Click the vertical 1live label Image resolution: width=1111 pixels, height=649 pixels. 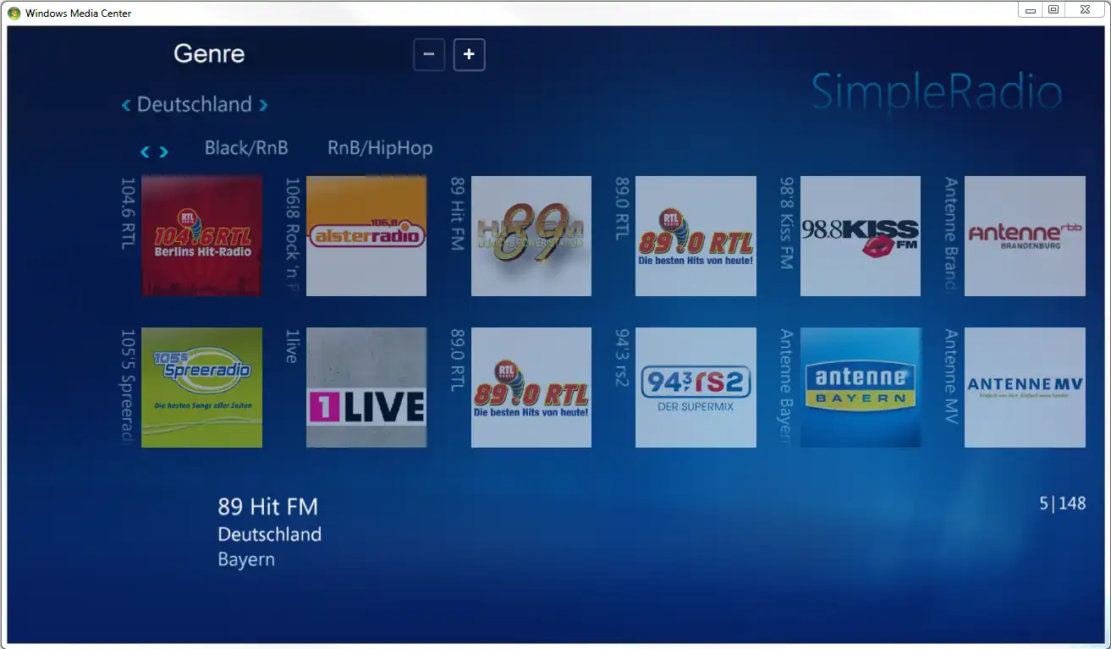[x=293, y=346]
